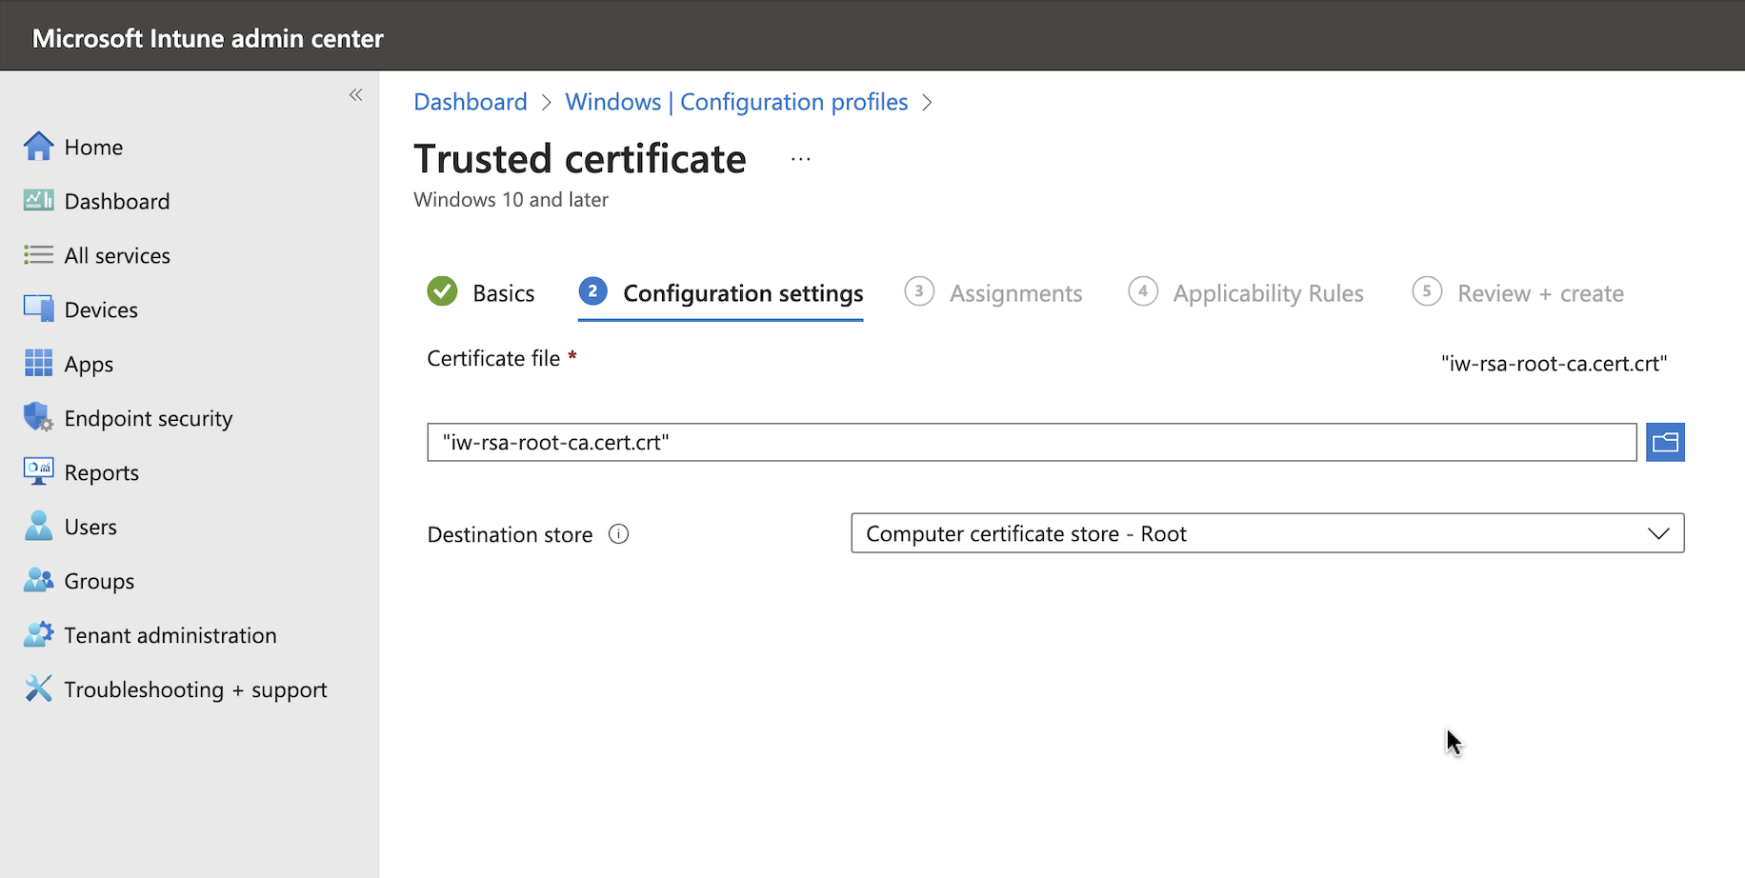Navigate to Dashboard via breadcrumb
This screenshot has height=878, width=1745.
[x=471, y=101]
